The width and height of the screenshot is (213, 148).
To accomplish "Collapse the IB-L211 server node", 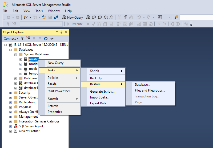I will point(5,45).
